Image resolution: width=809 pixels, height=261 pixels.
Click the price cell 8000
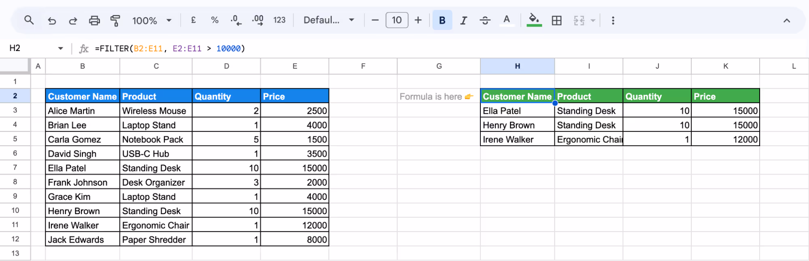(295, 240)
